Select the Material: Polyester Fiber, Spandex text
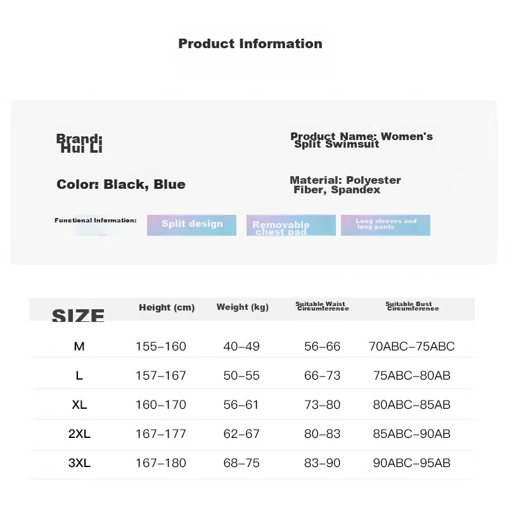Screen dimensions: 507x507 point(345,184)
